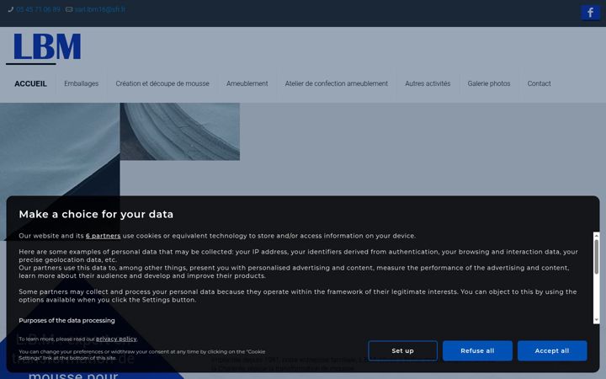Email sarl.lbm16@sfr.fr address link
This screenshot has height=379, width=606.
pos(100,9)
